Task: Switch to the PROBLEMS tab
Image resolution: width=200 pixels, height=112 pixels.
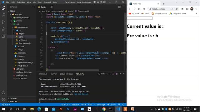Action: (43, 74)
